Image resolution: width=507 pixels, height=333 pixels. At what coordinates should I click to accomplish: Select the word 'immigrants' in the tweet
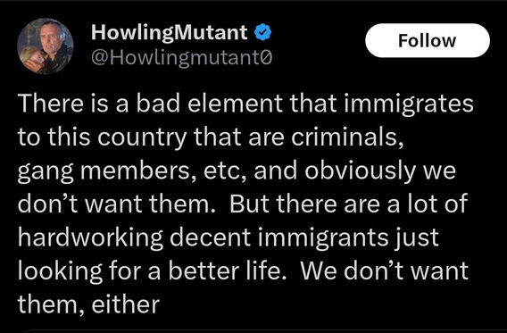coord(323,238)
